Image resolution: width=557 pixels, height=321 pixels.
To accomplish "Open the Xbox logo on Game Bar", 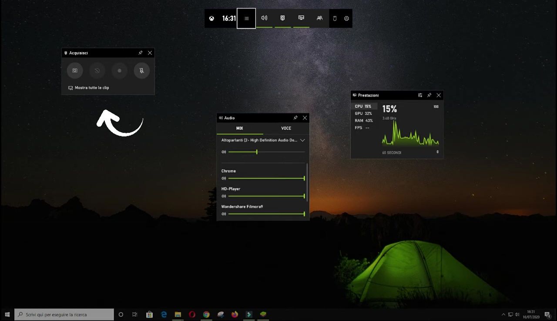I will 211,18.
